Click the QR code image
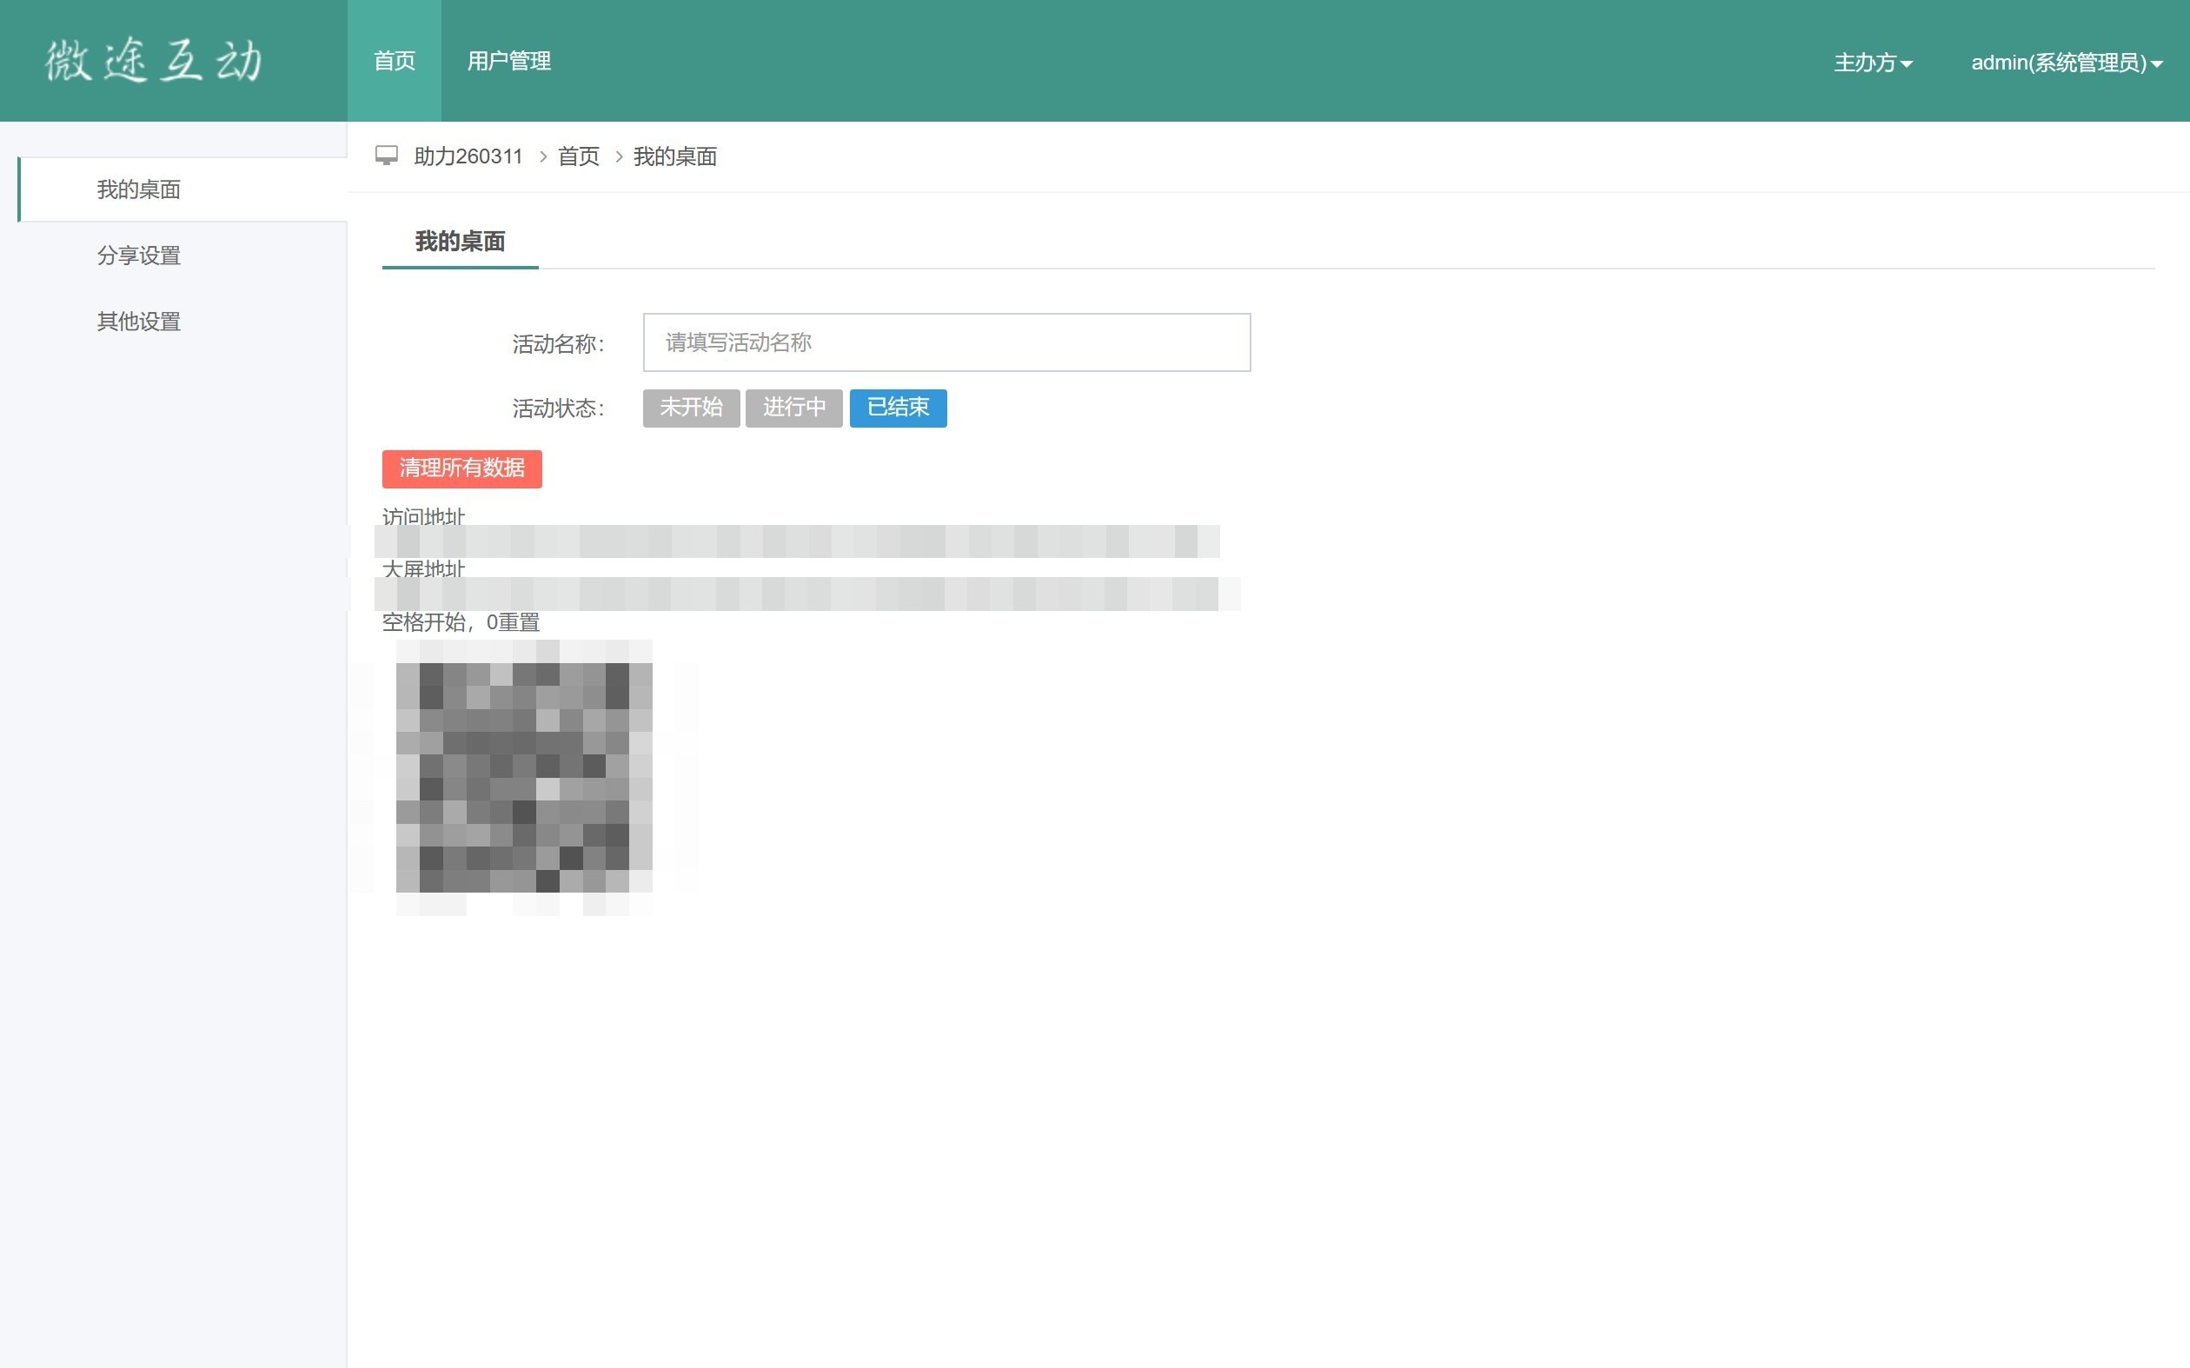Viewport: 2190px width, 1368px height. coord(524,777)
